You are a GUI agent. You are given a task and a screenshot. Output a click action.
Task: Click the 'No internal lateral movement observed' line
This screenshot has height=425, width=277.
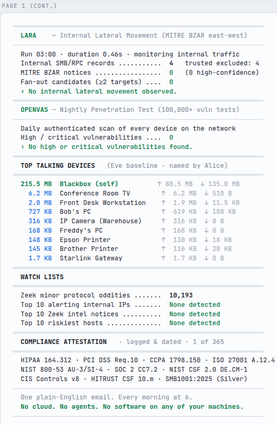pyautogui.click(x=99, y=91)
